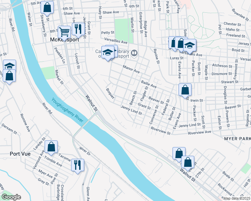Click the Enterprise St label
The width and height of the screenshot is (251, 201).
[x=141, y=23]
